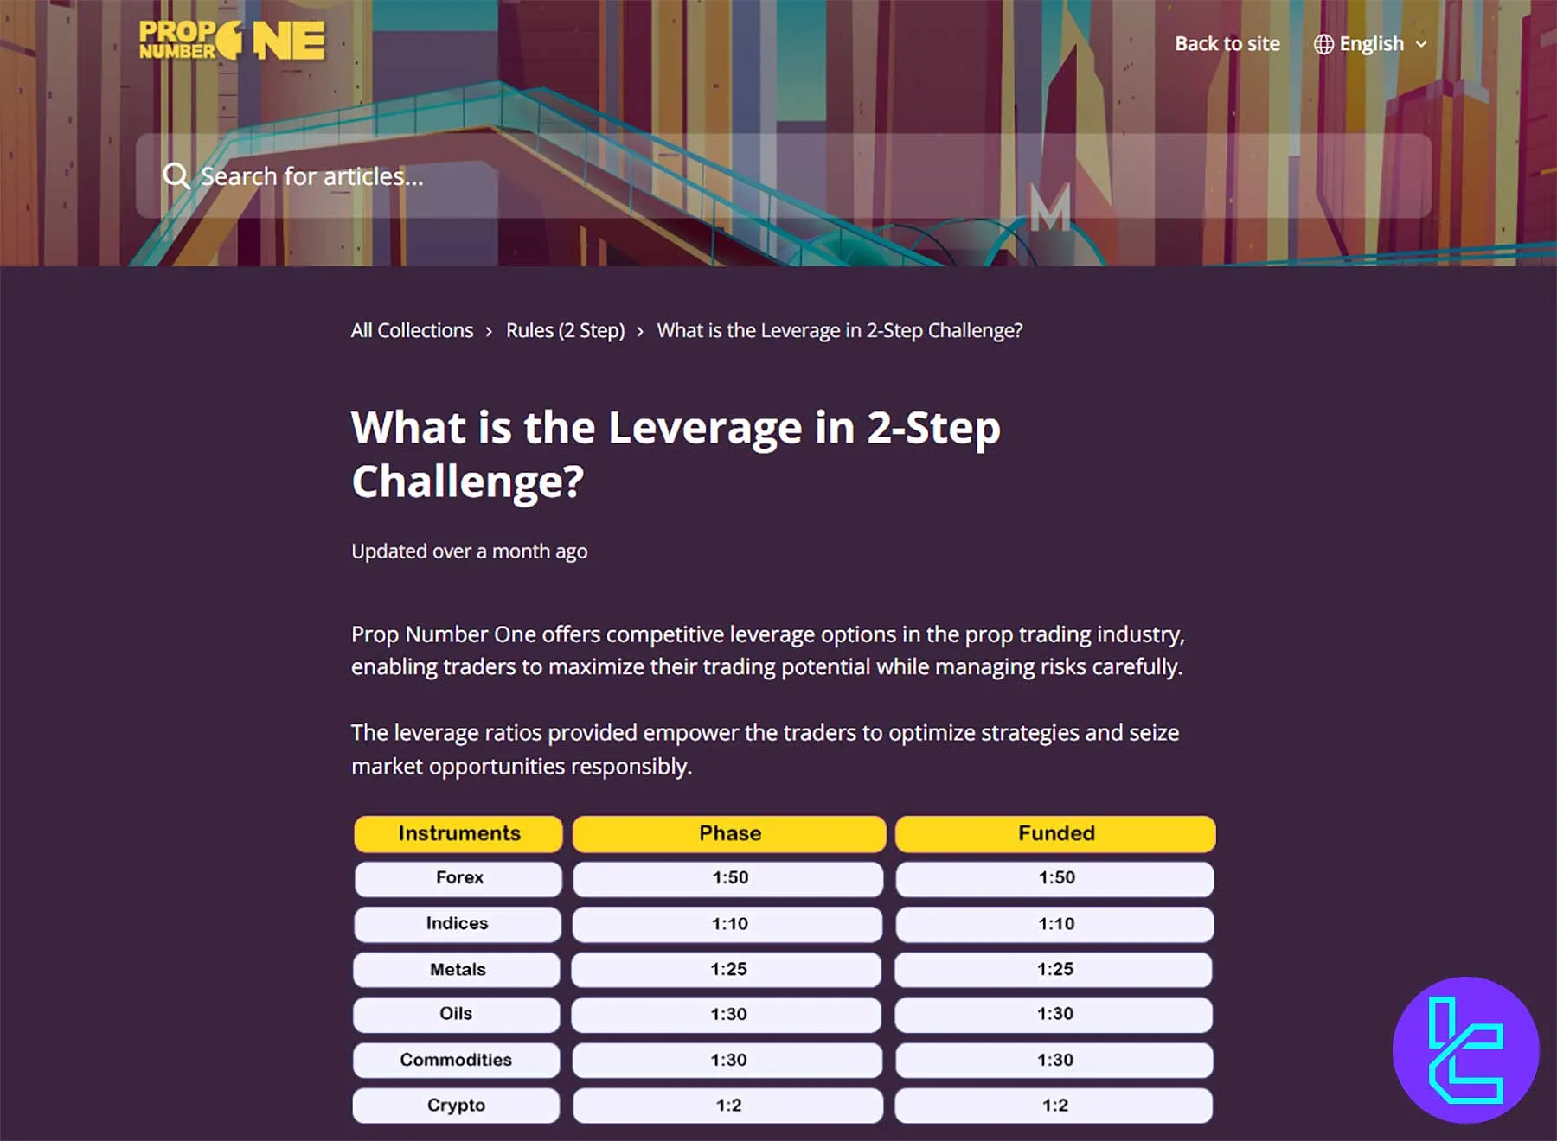The height and width of the screenshot is (1141, 1557).
Task: Click the Instruments column header
Action: (458, 833)
